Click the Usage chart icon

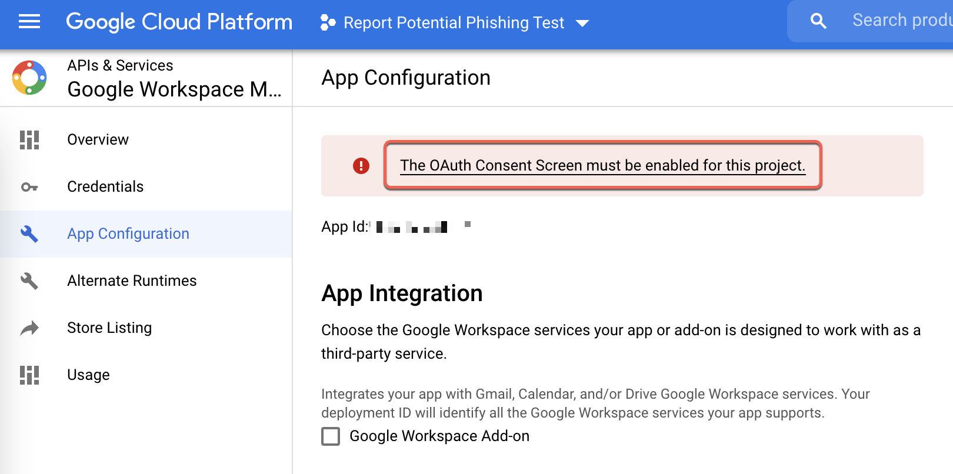29,375
